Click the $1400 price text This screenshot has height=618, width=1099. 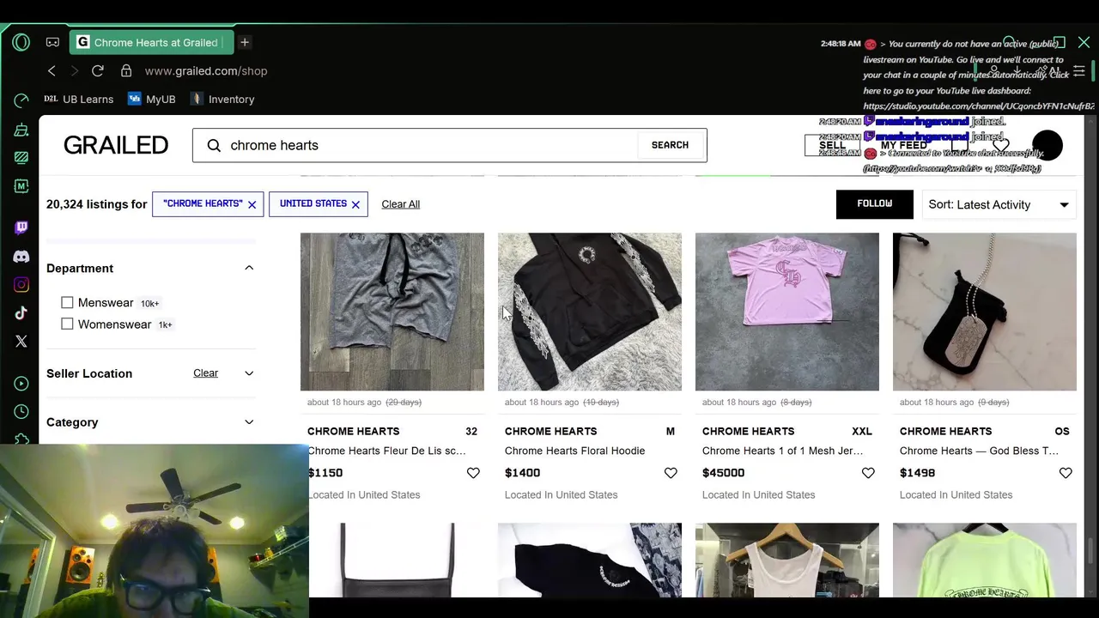522,473
